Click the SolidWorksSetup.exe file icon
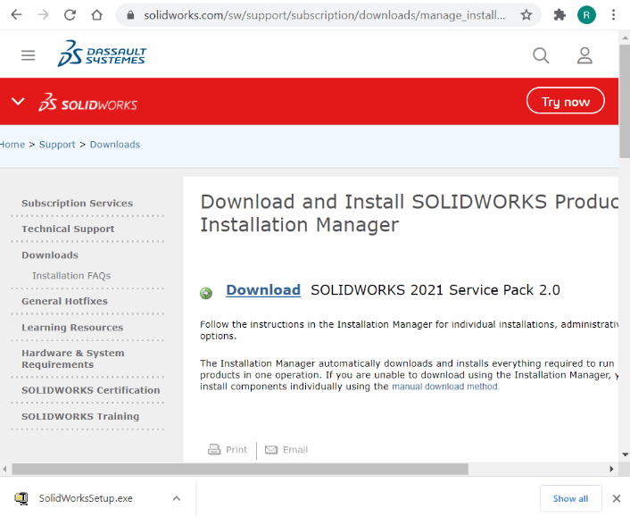The width and height of the screenshot is (630, 517). click(21, 498)
